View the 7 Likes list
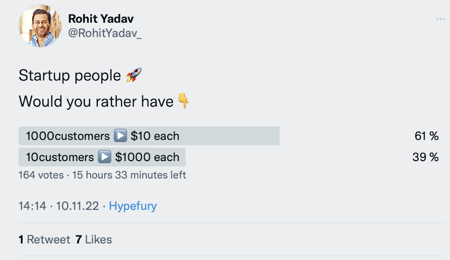 (94, 239)
